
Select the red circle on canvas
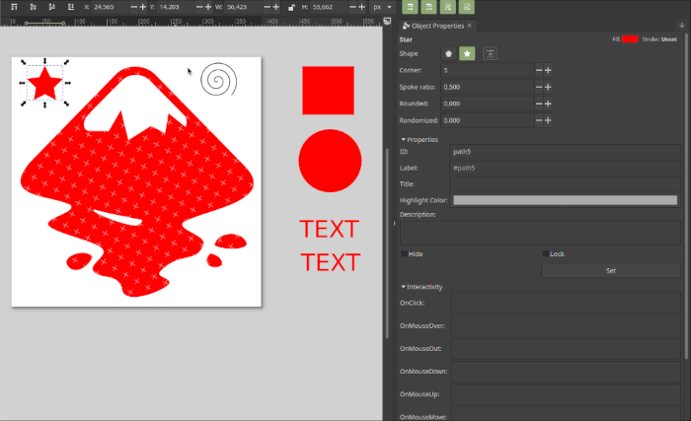point(330,160)
